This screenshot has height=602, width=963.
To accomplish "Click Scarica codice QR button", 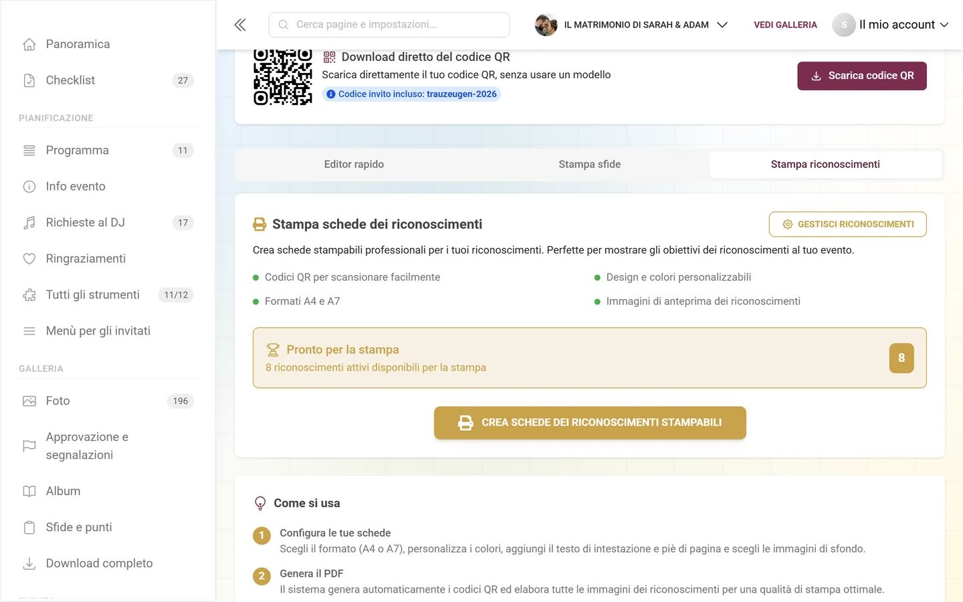I will click(862, 76).
